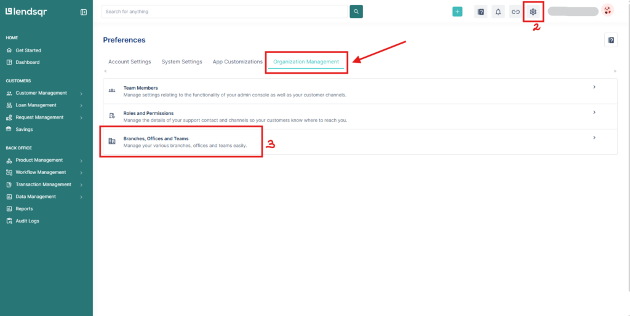Screen dimensions: 630x316
Task: Click the Team Members group icon
Action: click(x=112, y=91)
